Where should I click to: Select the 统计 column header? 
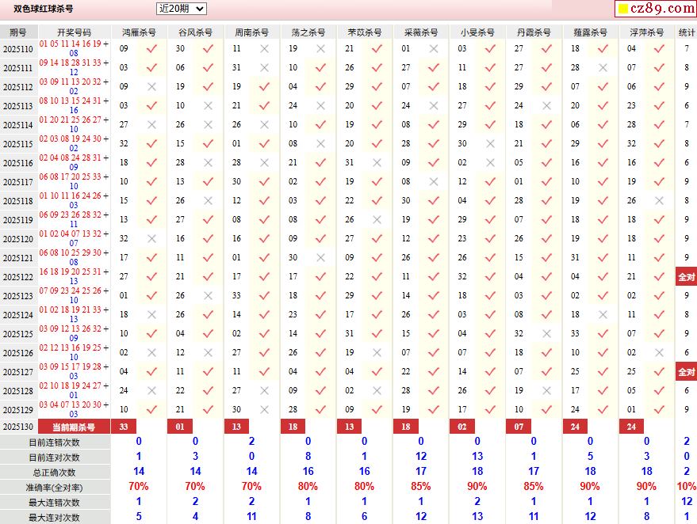[x=687, y=32]
